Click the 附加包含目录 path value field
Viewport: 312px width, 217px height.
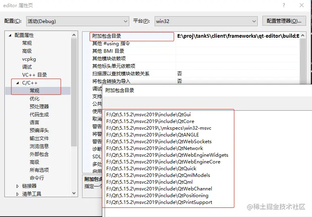[238, 36]
